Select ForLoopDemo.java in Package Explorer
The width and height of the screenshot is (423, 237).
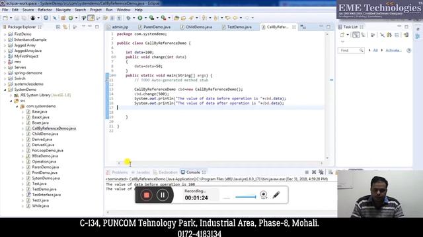tap(45, 151)
